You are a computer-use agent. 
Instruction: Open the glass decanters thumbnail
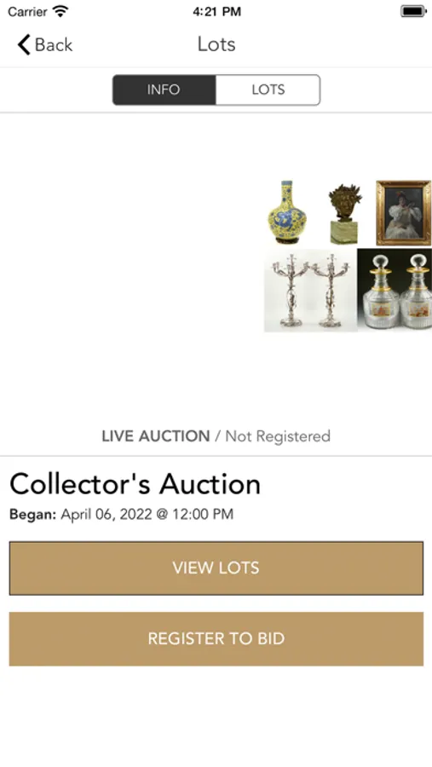pos(395,290)
